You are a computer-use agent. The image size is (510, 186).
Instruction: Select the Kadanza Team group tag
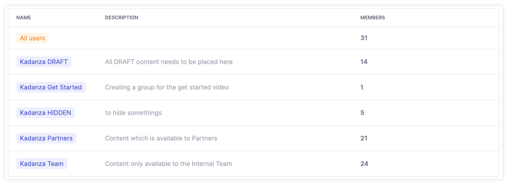click(x=41, y=164)
